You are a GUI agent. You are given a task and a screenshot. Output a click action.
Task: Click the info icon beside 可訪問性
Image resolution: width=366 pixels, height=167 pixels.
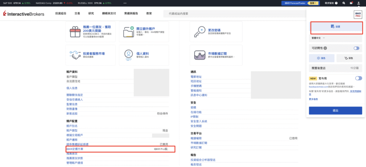[325, 48]
